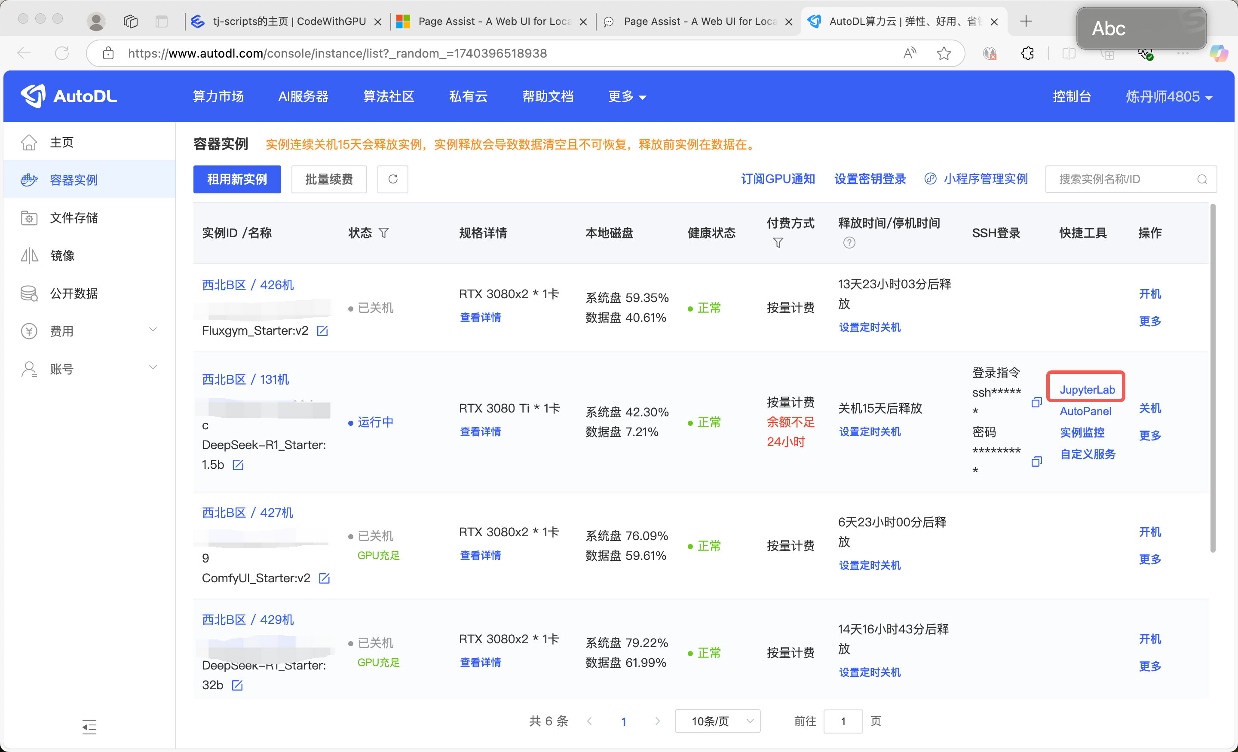Click the go-to page number input
The image size is (1238, 752).
pyautogui.click(x=843, y=721)
